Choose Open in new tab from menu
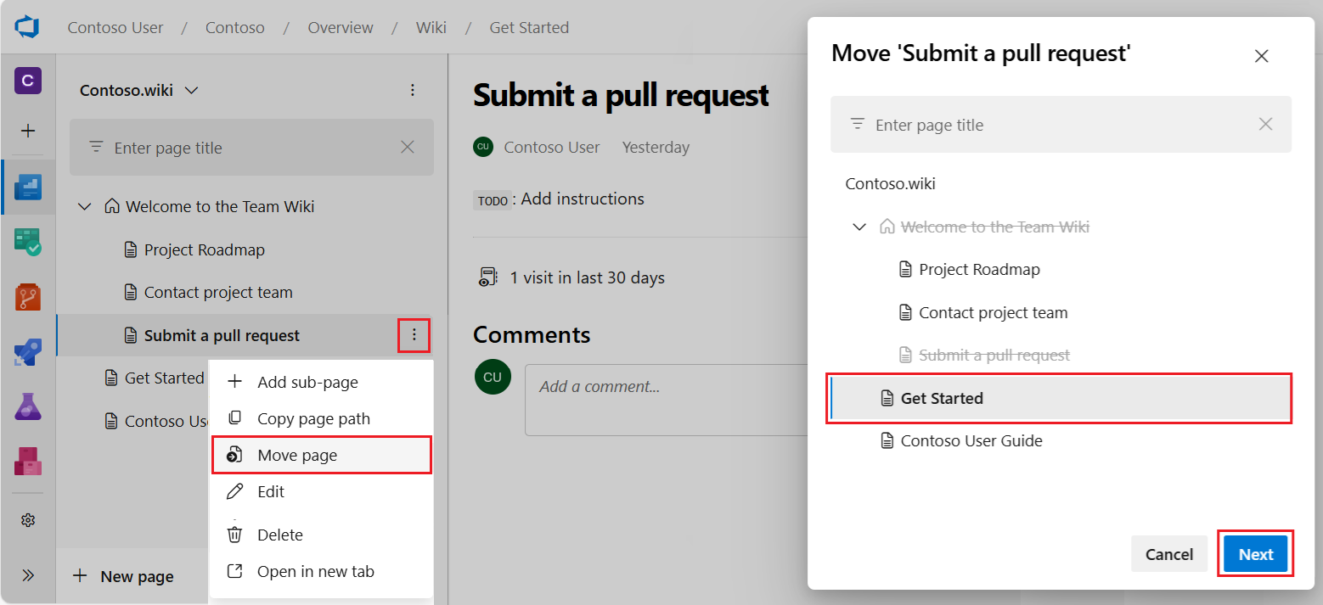The image size is (1323, 605). coord(322,571)
